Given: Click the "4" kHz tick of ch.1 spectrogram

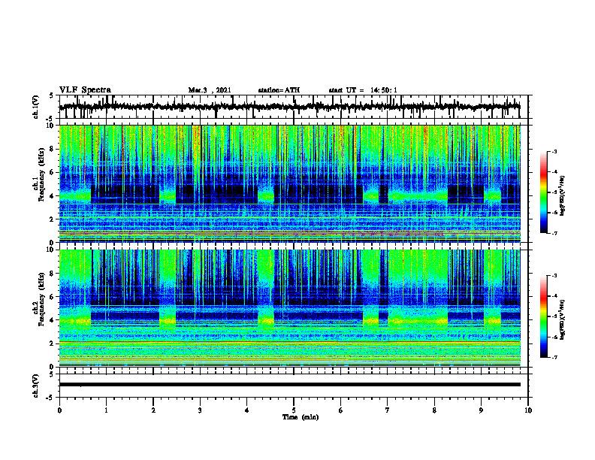Looking at the screenshot, I should click(53, 196).
